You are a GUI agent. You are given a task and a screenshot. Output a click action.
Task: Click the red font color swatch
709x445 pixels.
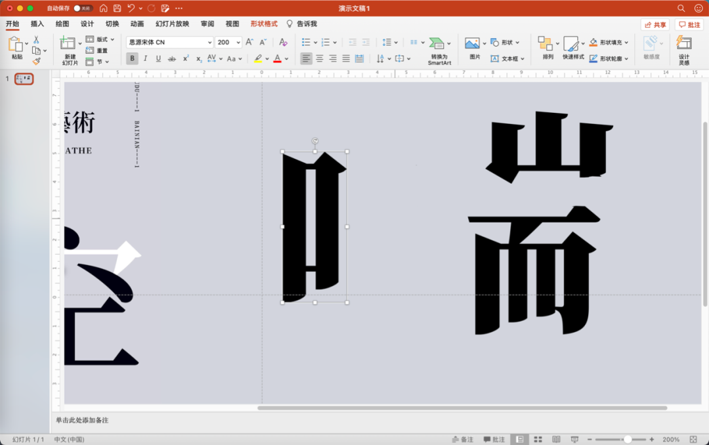point(278,59)
